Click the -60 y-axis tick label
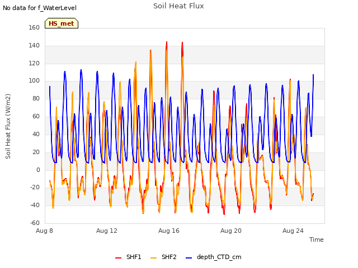The width and height of the screenshot is (358, 268). (x=35, y=223)
